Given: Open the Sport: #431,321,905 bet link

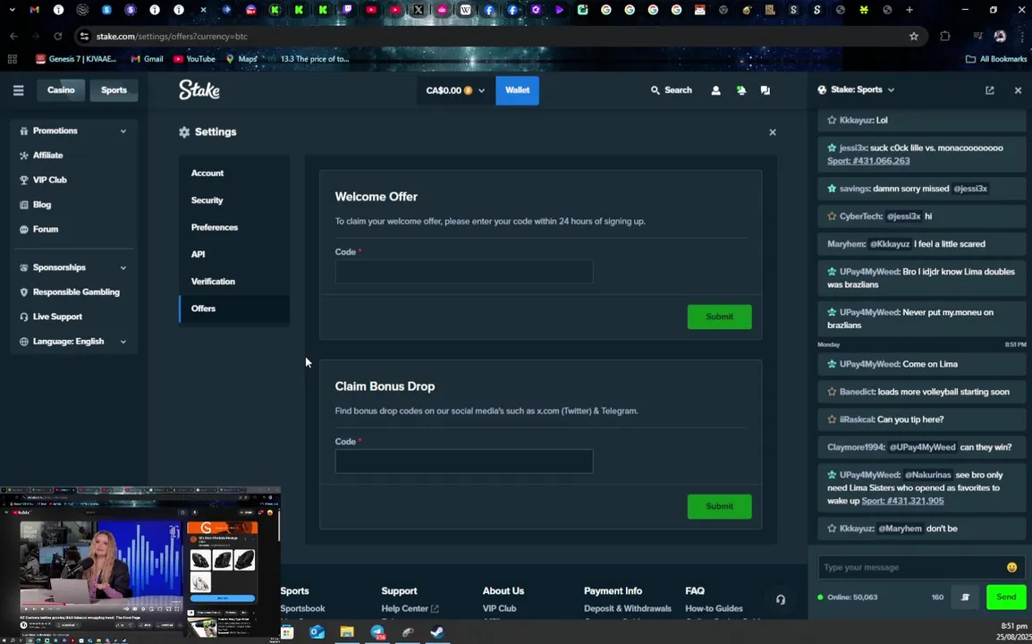Looking at the screenshot, I should click(902, 501).
